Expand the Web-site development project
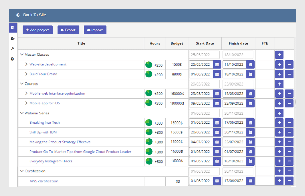 coord(26,64)
